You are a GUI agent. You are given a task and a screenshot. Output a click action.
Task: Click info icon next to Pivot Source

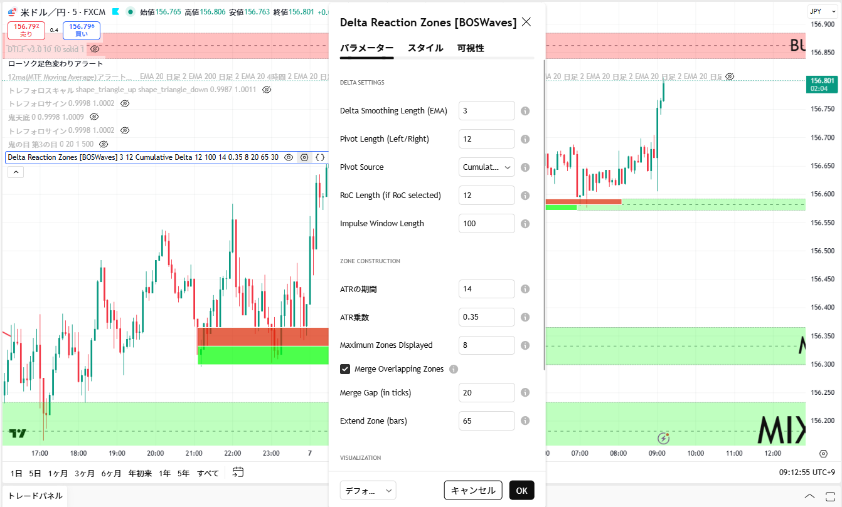(525, 167)
